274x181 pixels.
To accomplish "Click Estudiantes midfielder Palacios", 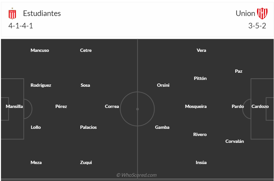I will (89, 127).
